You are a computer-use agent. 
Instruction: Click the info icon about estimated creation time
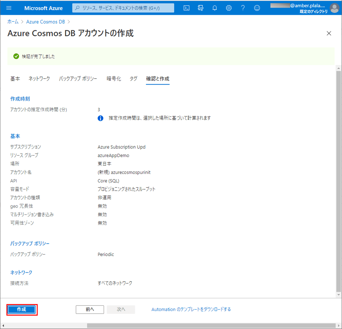coord(100,118)
